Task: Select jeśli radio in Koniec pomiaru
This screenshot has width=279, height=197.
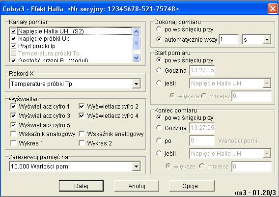Action: (159, 153)
